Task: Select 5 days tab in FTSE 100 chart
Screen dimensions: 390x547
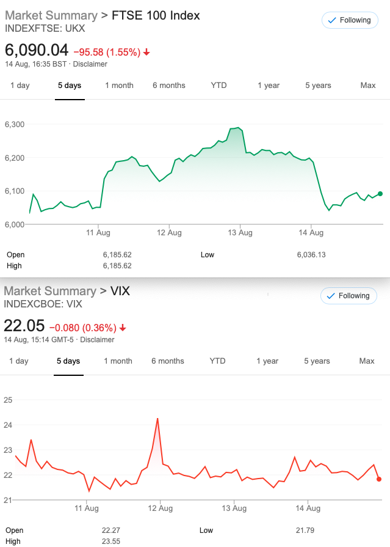Action: click(x=70, y=86)
